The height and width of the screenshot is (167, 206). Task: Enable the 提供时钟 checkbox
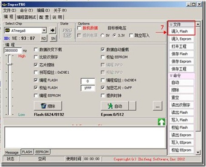(x=103, y=96)
